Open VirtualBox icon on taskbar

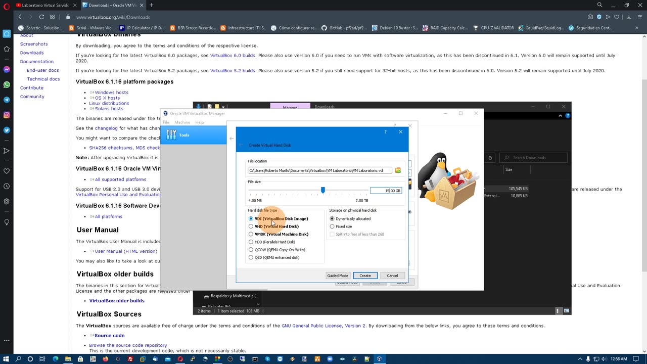click(x=379, y=359)
